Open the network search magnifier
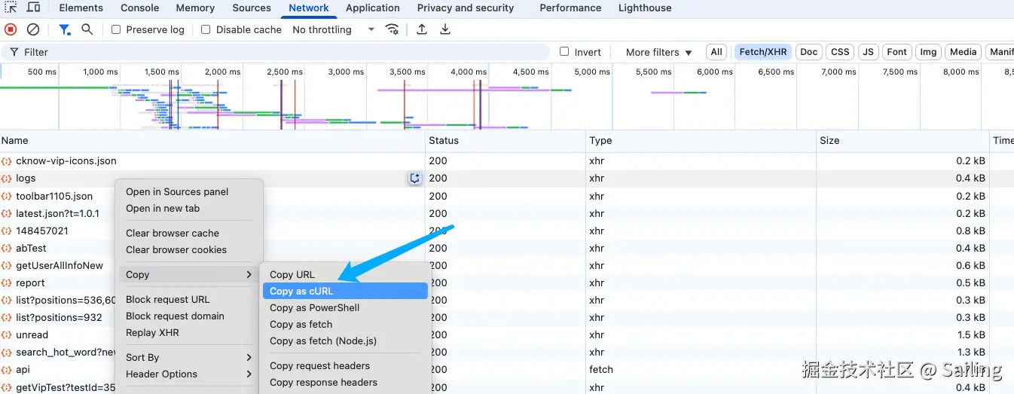This screenshot has width=1014, height=394. [x=87, y=29]
